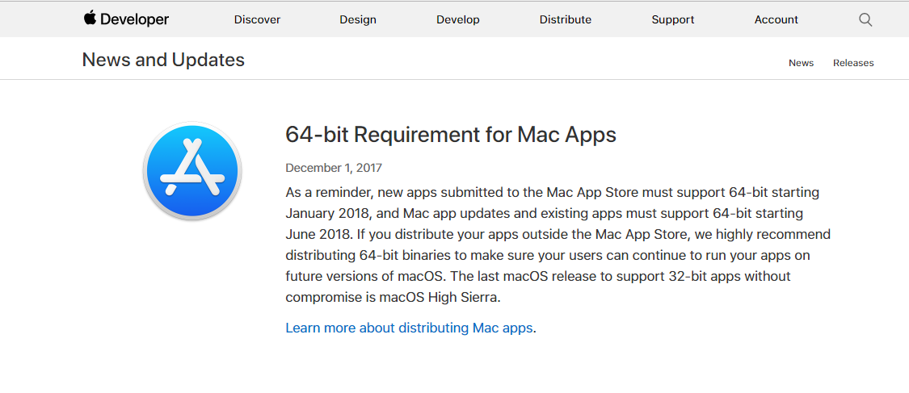The height and width of the screenshot is (393, 909).
Task: Click the Apple logo icon
Action: click(90, 18)
